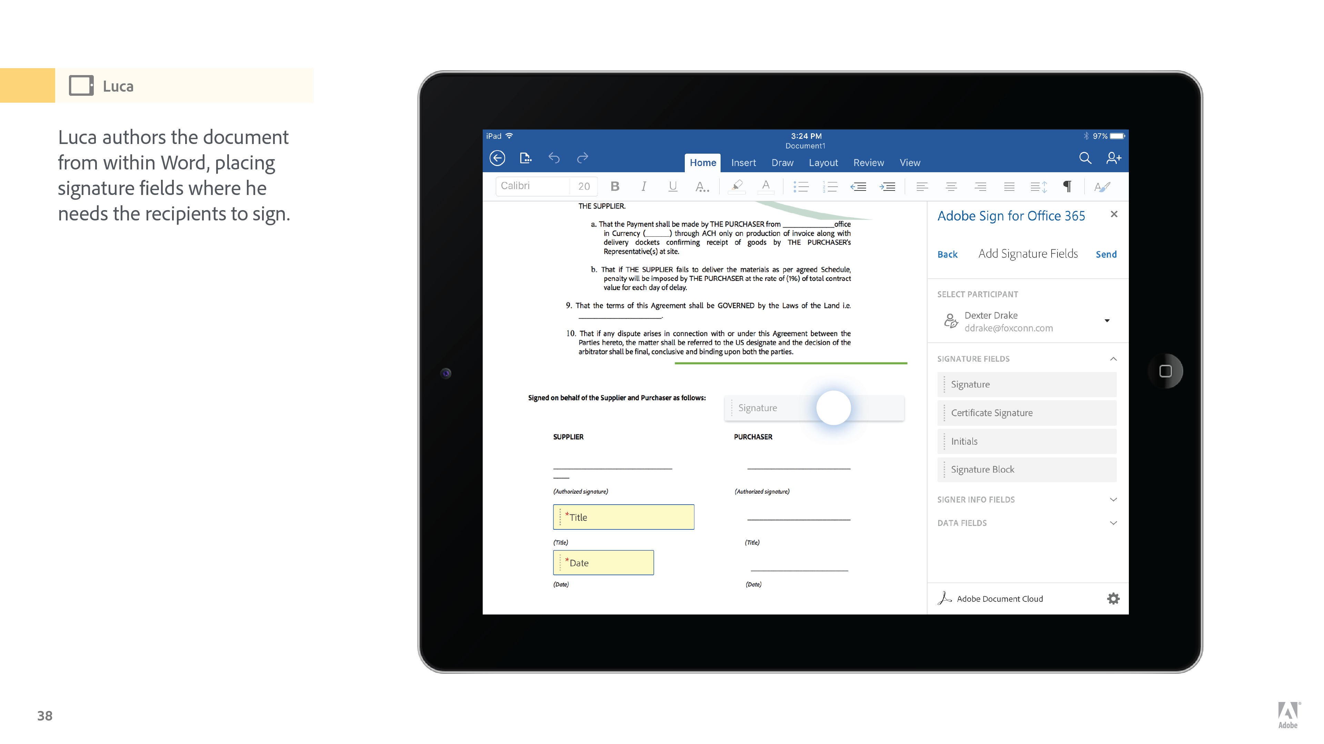Align text right
1324x744 pixels.
980,186
